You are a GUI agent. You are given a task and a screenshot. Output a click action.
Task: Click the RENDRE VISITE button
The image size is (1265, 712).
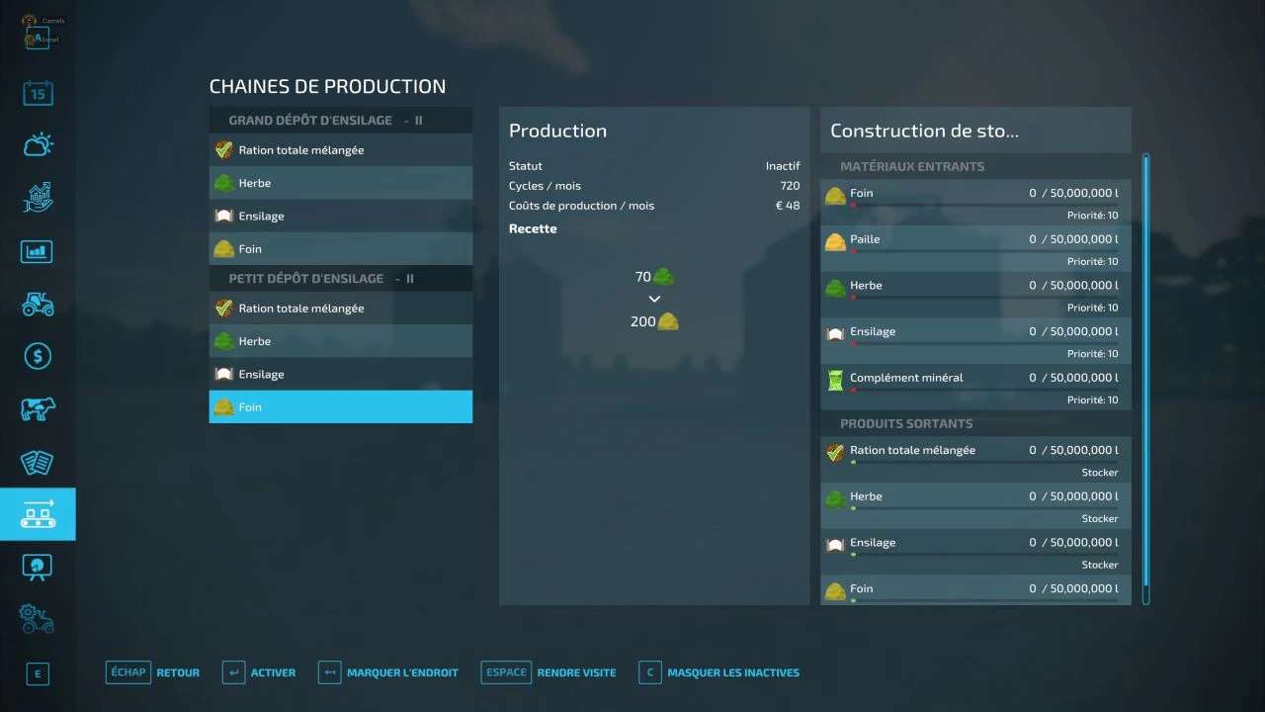point(548,672)
